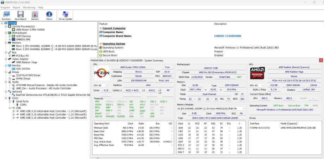This screenshot has width=324, height=159.
Task: Click the Bus node icon
Action: [x=10, y=53]
